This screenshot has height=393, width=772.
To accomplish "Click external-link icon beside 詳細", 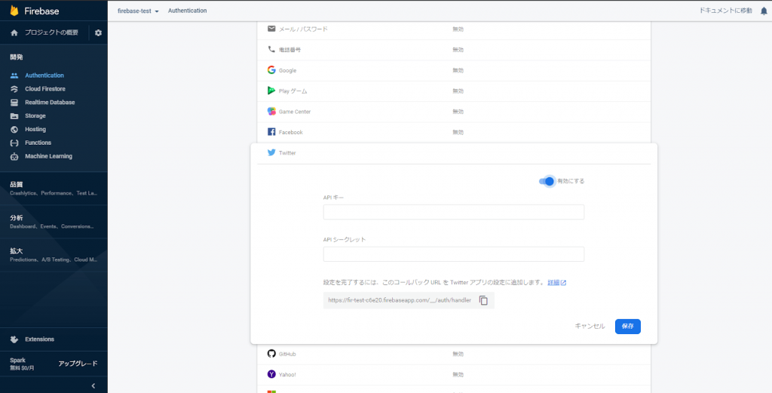I will coord(564,283).
